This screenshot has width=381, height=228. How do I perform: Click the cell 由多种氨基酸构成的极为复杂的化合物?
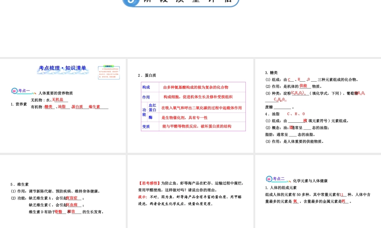pos(202,87)
